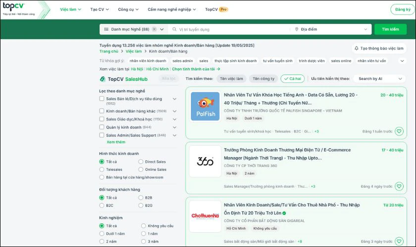The image size is (416, 247).
Task: Click the bell icon for job alerts
Action: click(x=356, y=48)
